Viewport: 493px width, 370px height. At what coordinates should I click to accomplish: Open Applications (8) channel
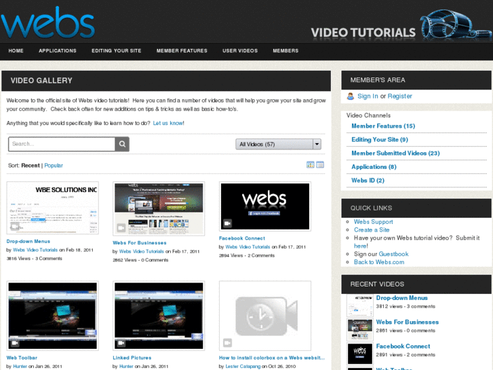pos(374,167)
